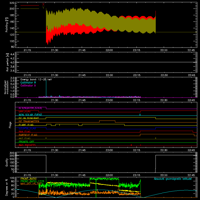
Task: Click "22:45" under the Quality plot
Action: 191,175
